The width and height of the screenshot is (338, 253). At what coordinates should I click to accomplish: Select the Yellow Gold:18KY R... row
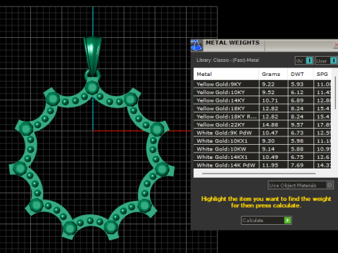262,117
